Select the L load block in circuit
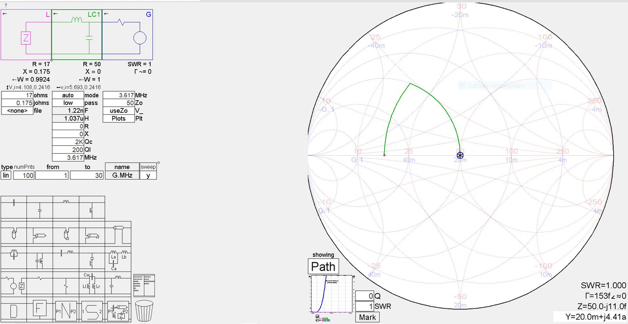628x324 pixels. coord(26,34)
